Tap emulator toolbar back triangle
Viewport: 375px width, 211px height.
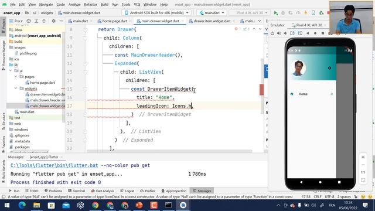pyautogui.click(x=308, y=33)
